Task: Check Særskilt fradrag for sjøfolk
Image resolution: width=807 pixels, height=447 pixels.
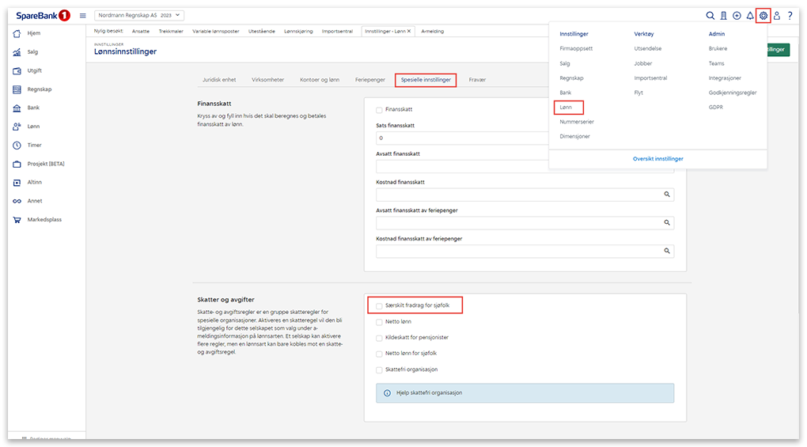Action: tap(380, 305)
